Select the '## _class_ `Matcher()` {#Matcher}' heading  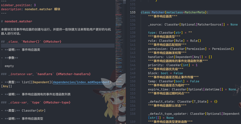point(31,41)
